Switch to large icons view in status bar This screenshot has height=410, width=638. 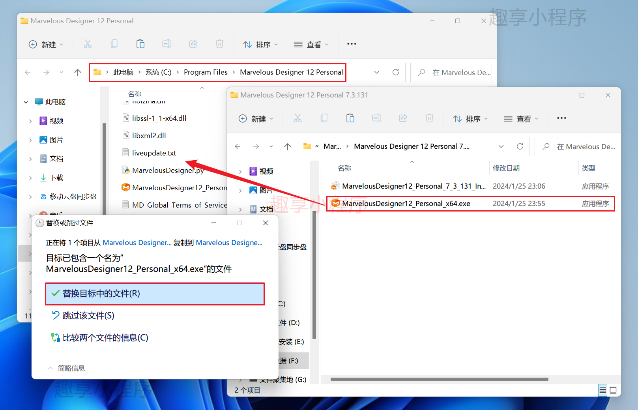pos(613,390)
